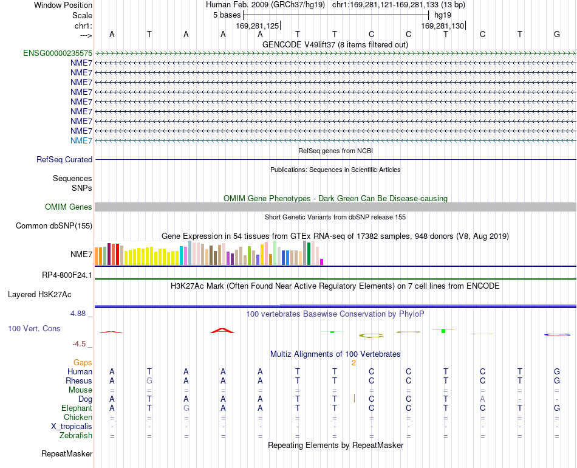Click Publications: Sequences in Scientific Articles title

pos(335,170)
